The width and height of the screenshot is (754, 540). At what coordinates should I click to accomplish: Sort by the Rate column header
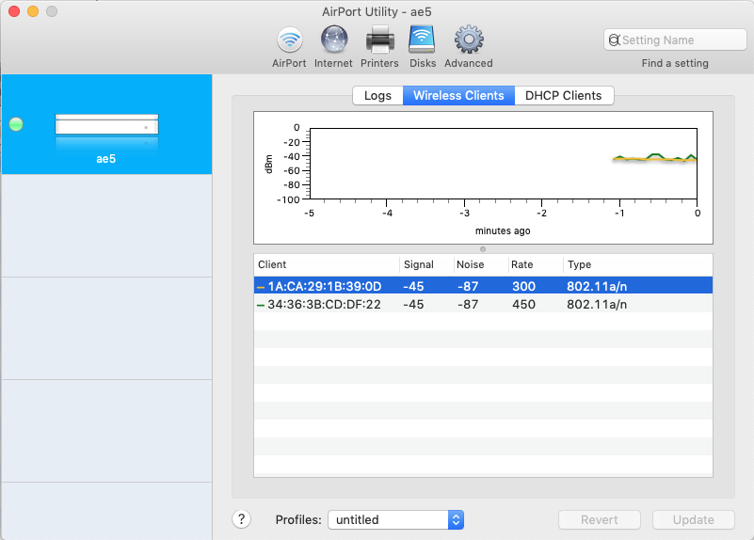click(x=536, y=264)
